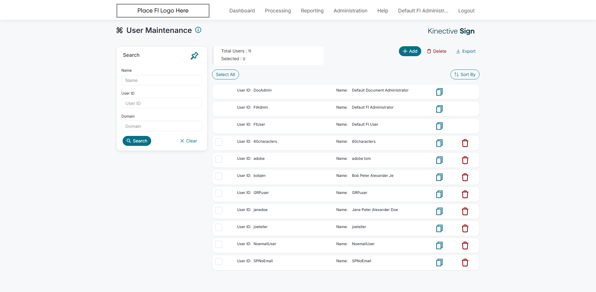The image size is (596, 292).
Task: Clear the search filters
Action: tap(188, 141)
